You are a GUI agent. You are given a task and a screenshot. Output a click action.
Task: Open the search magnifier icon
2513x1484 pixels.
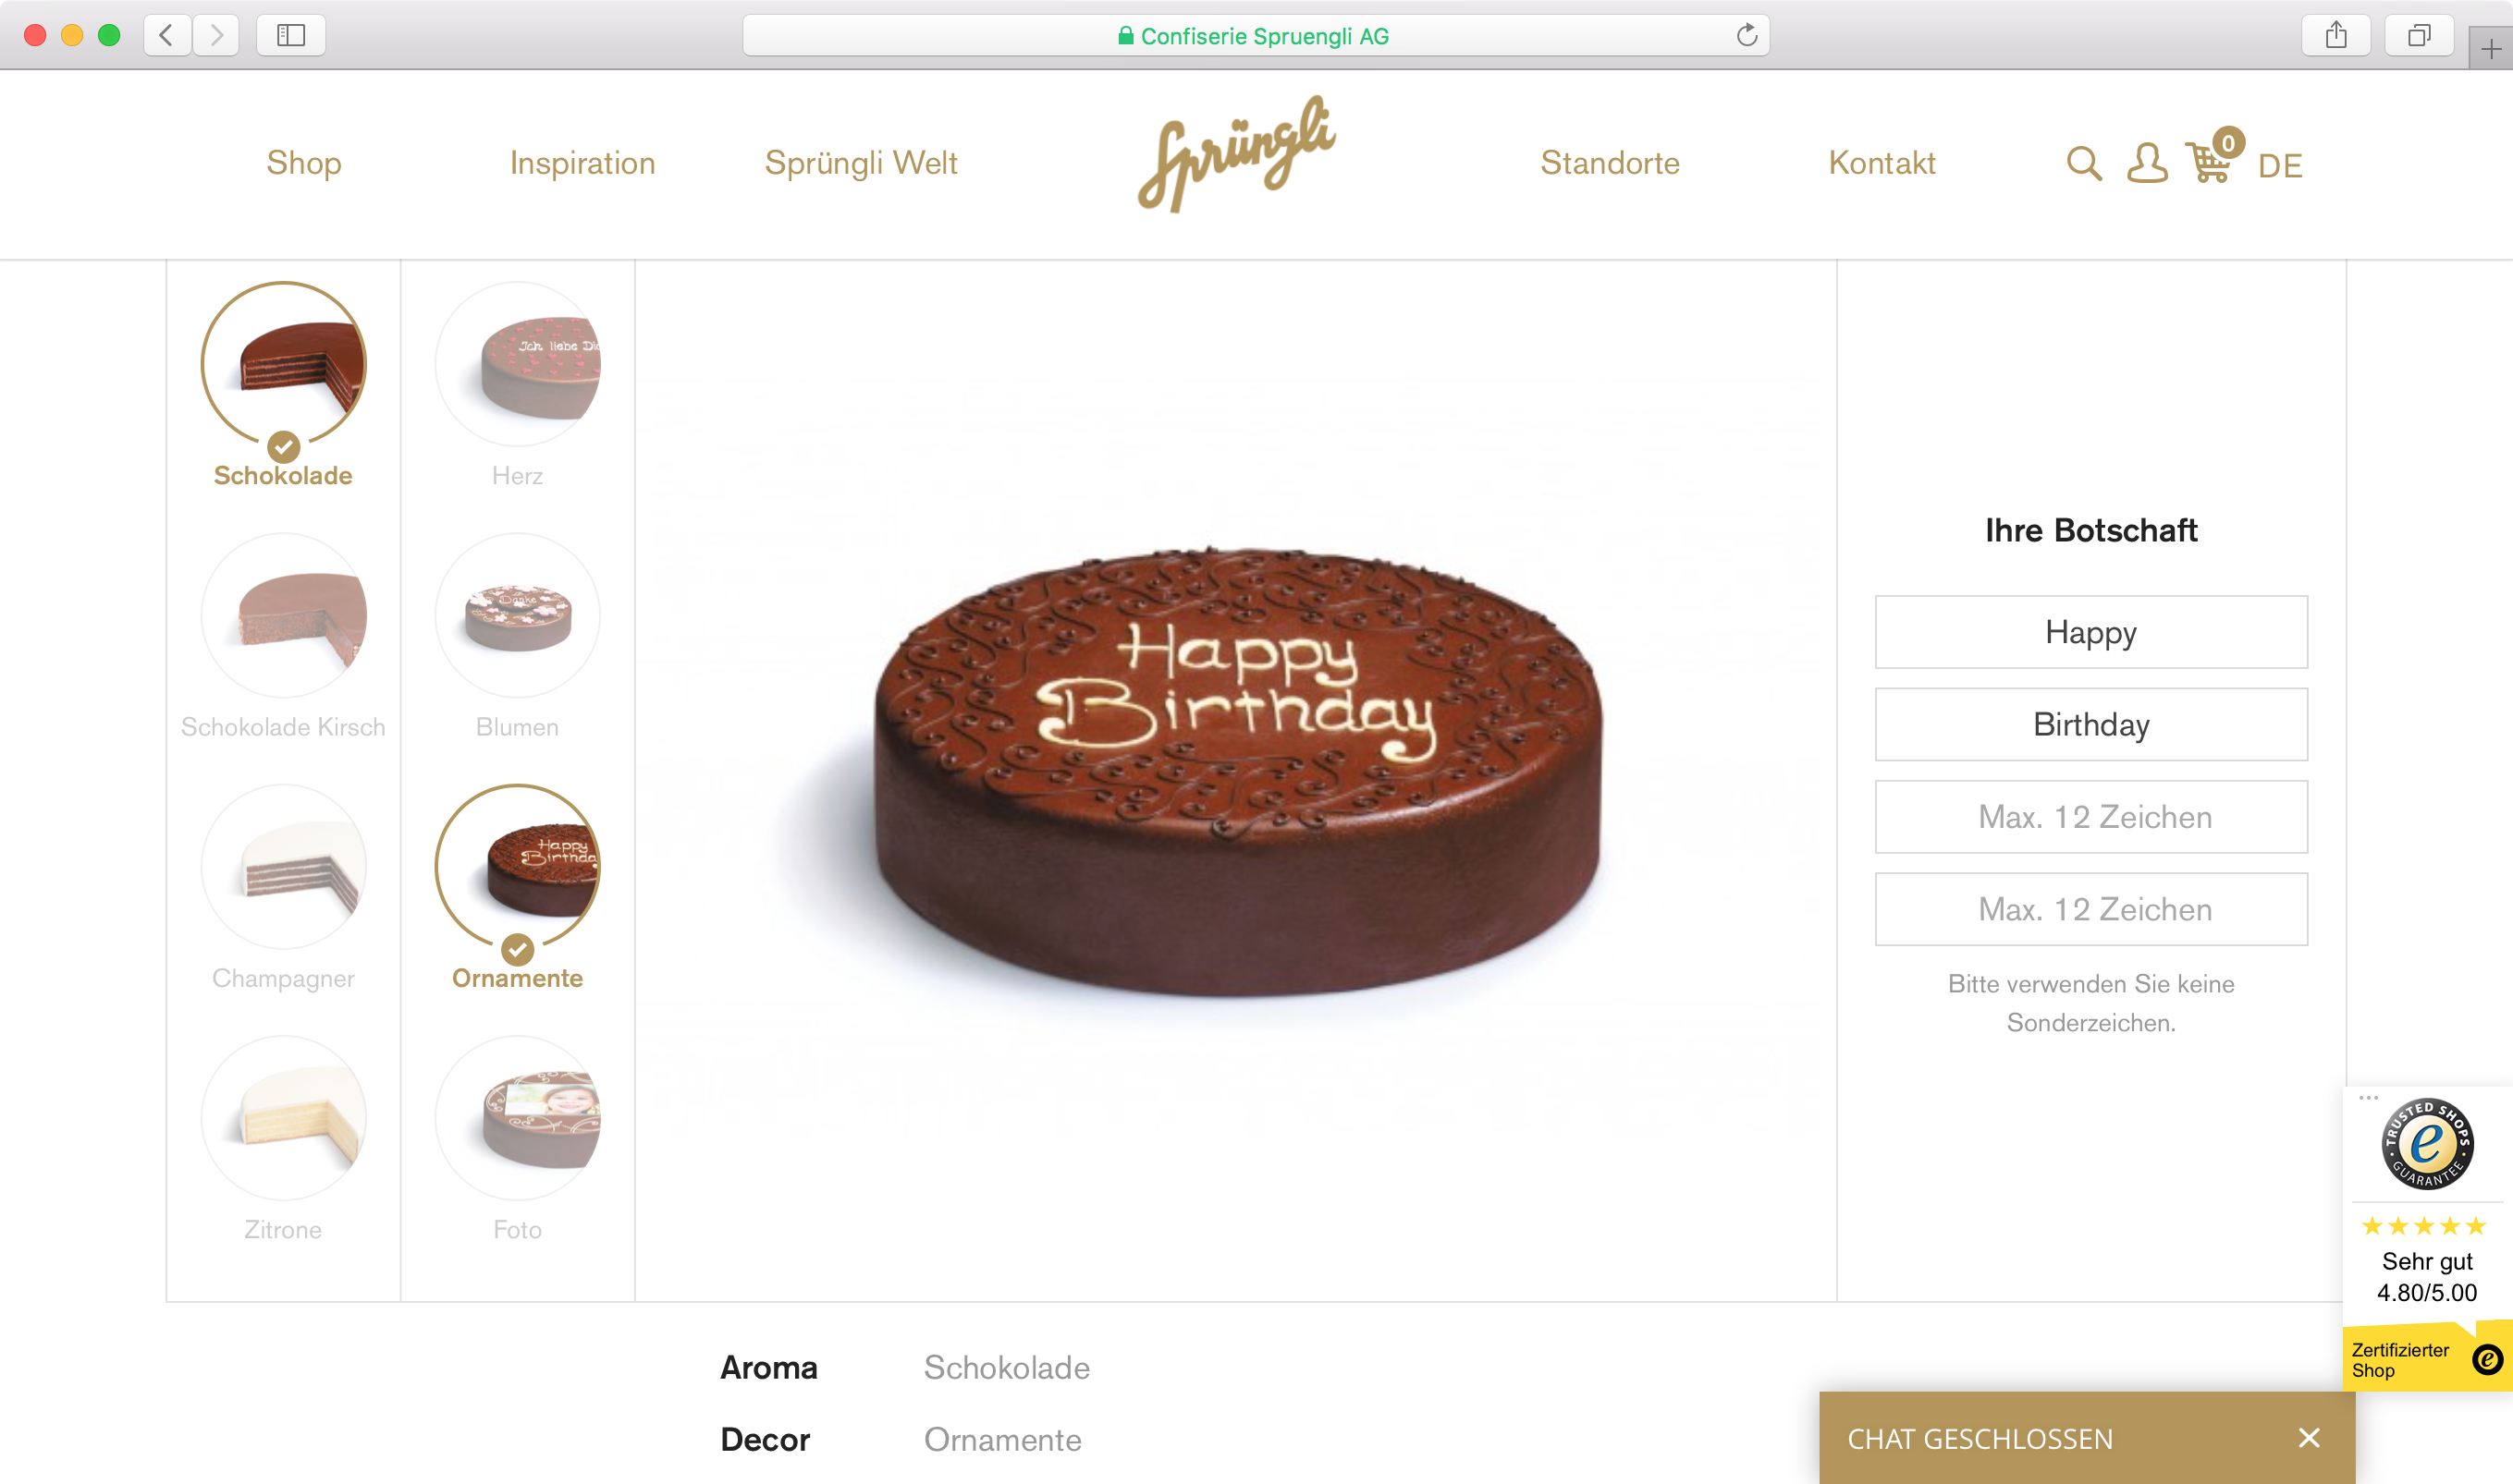pos(2084,163)
